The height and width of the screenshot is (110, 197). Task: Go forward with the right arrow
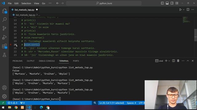[x=62, y=3]
